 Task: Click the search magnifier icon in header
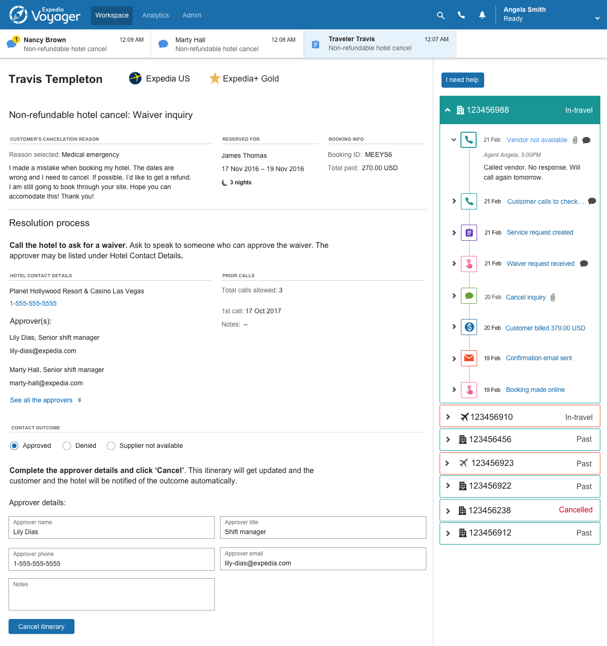tap(441, 15)
